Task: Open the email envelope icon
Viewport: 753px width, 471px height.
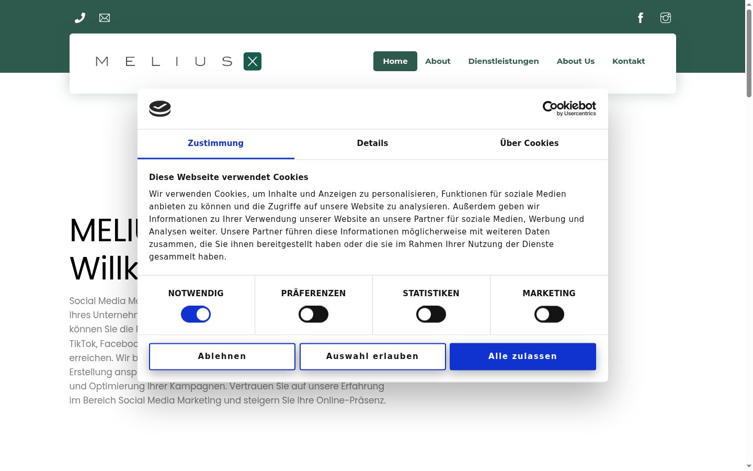Action: 105,18
